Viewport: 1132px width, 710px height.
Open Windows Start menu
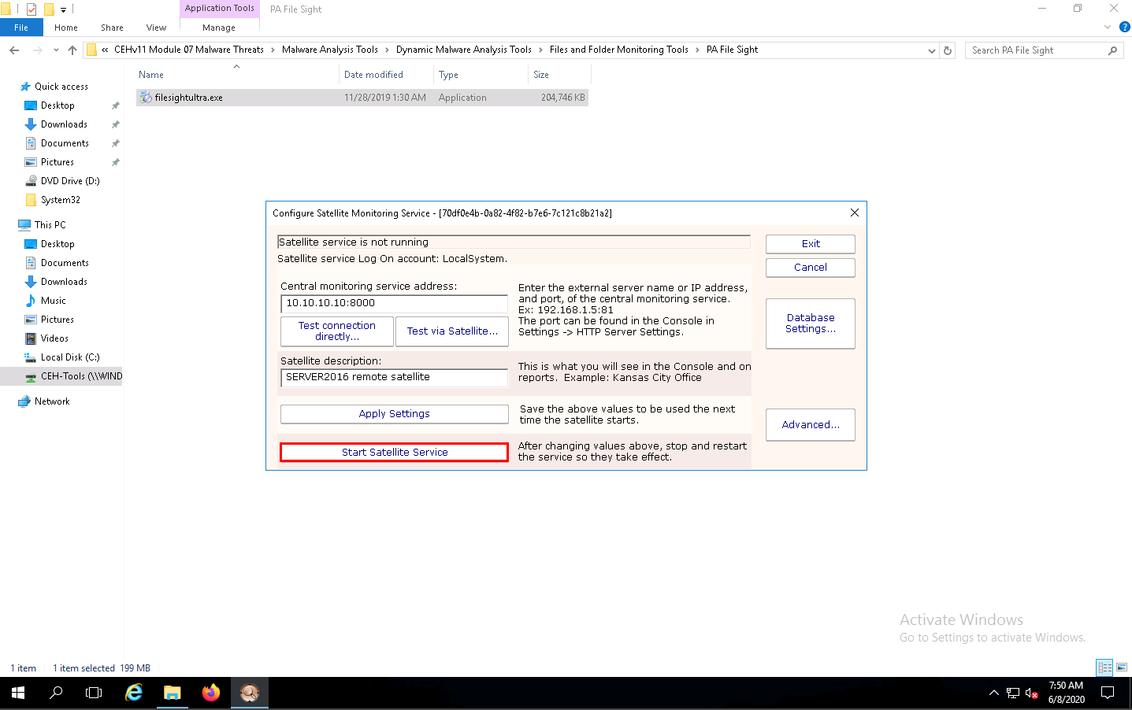point(18,693)
